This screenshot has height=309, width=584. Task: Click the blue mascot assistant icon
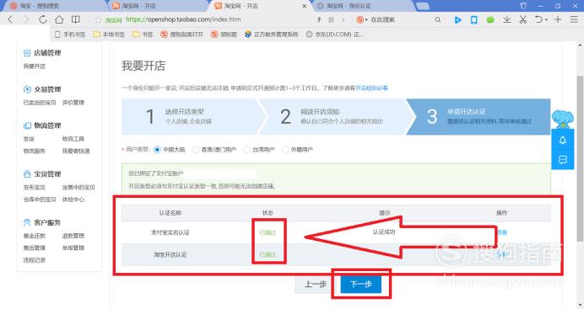click(x=562, y=120)
